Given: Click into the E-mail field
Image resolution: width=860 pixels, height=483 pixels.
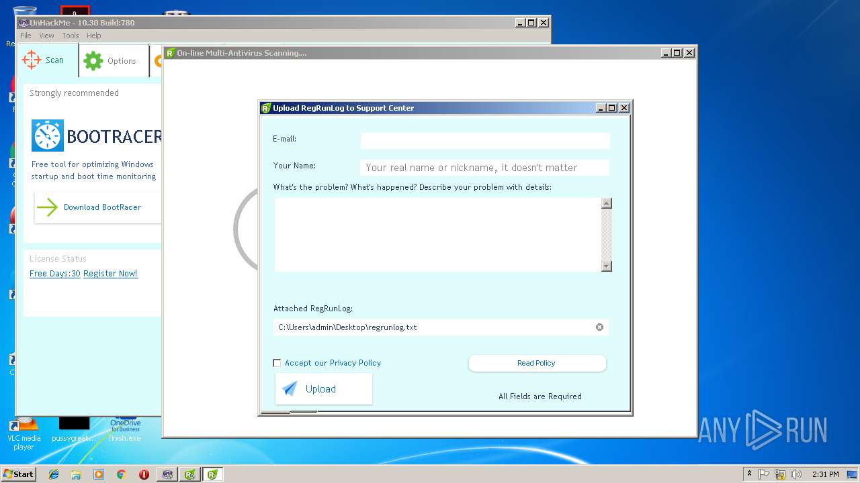Looking at the screenshot, I should pyautogui.click(x=485, y=140).
